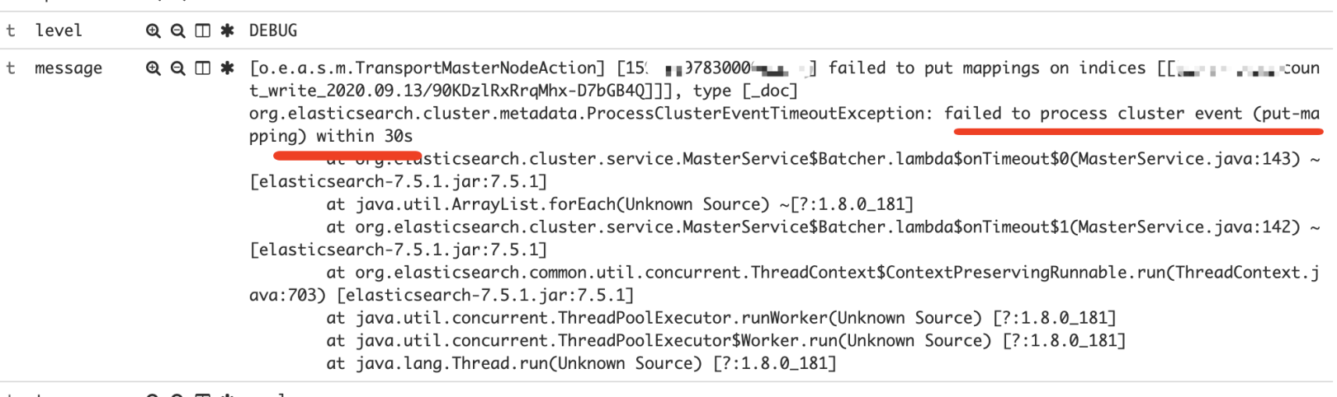Image resolution: width=1337 pixels, height=397 pixels.
Task: Select the level field name
Action: click(59, 31)
